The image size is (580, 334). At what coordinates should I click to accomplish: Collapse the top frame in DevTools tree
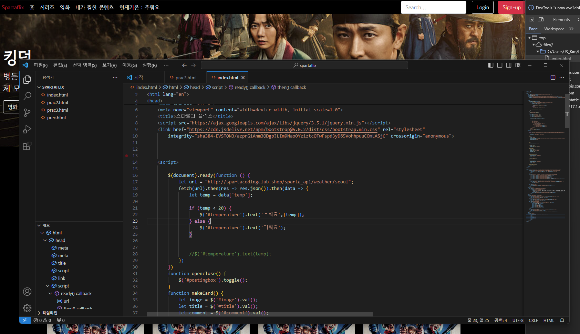point(529,38)
